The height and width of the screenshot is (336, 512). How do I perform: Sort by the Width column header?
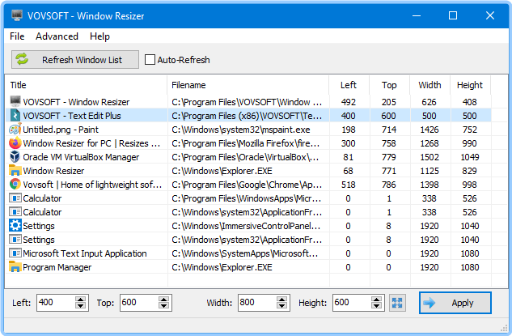click(x=429, y=85)
